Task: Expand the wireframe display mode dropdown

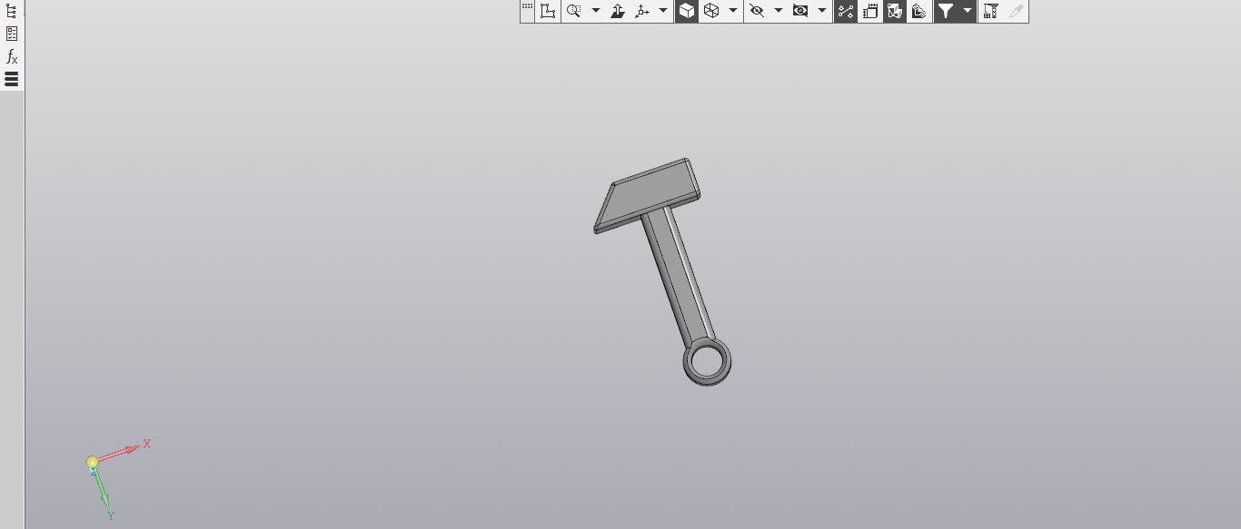Action: [733, 11]
